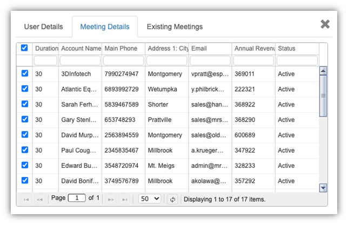Uncheck the David Murp... row checkbox
The height and width of the screenshot is (225, 348).
[25, 134]
